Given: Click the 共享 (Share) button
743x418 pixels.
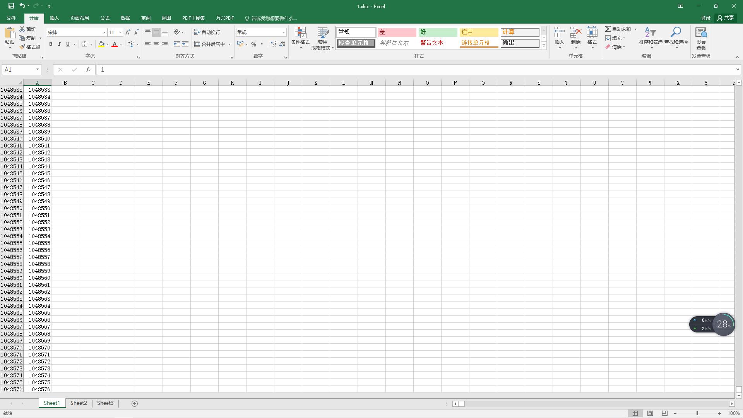Looking at the screenshot, I should 725,18.
